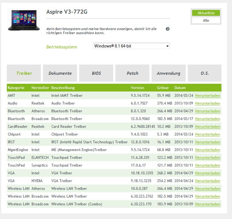Download Broadcom Wireless LAN Treiber version 6.30.223.2762
232x219 pixels.
point(208,196)
